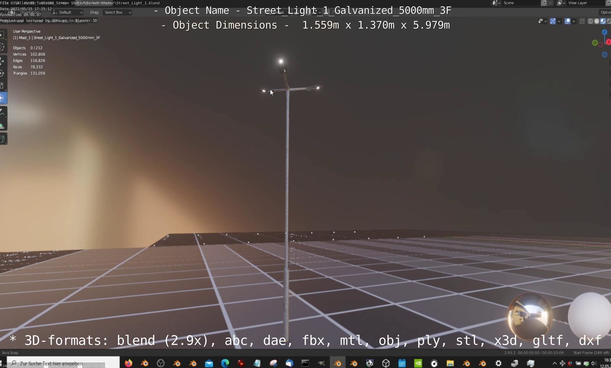Open Transform Orientation Default dropdown

pos(68,12)
